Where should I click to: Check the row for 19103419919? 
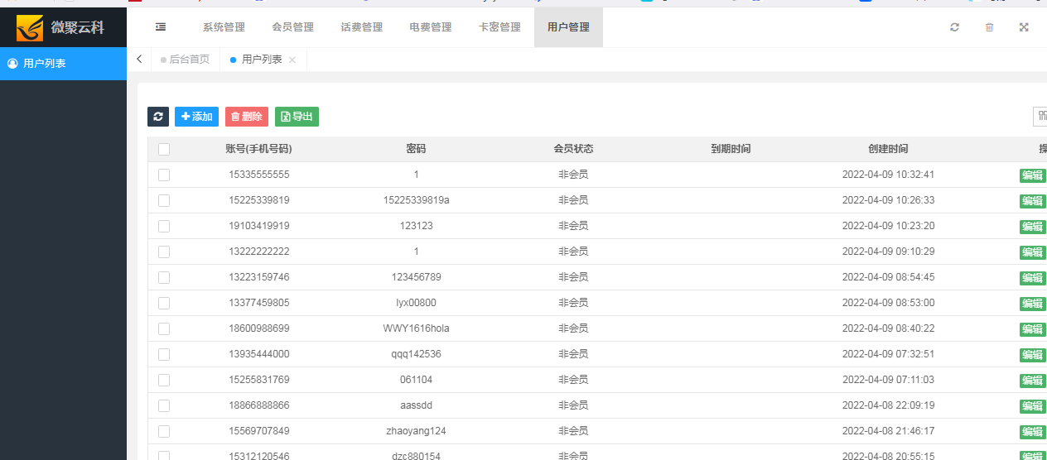tap(164, 226)
